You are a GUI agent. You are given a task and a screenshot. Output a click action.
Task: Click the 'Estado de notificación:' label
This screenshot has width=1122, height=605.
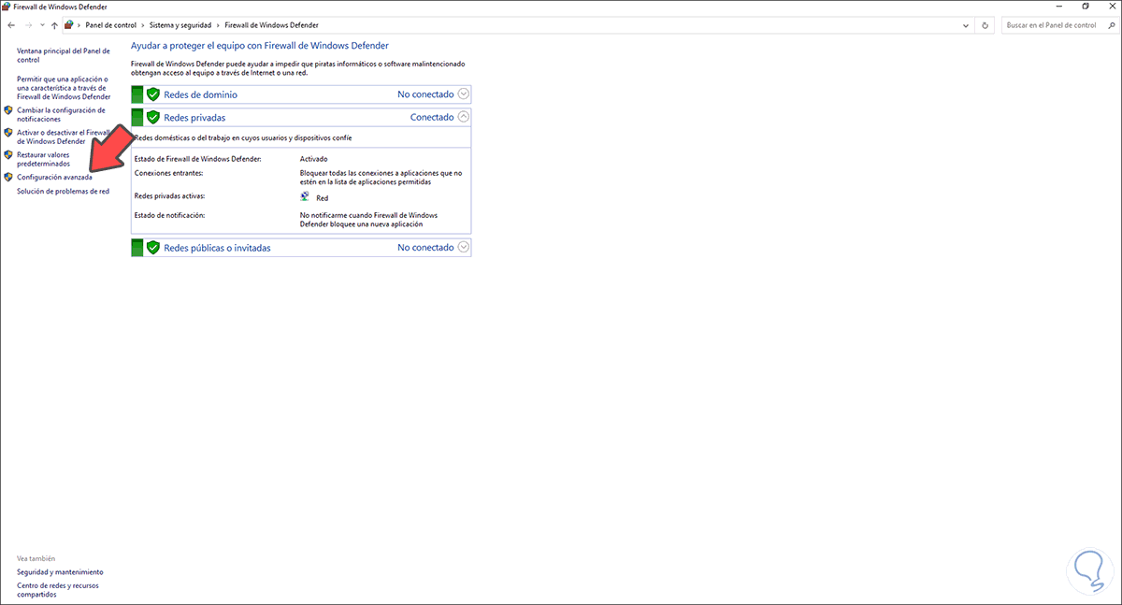tap(169, 215)
